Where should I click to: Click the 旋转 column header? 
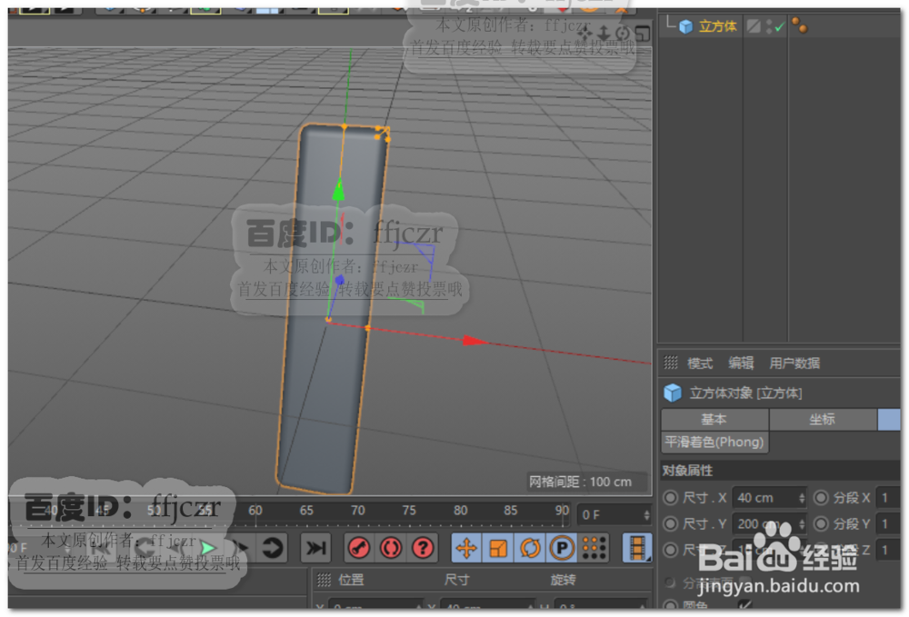(563, 580)
